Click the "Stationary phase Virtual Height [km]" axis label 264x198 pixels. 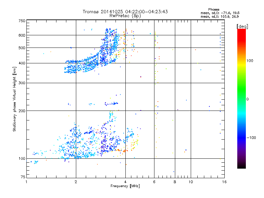[14, 99]
